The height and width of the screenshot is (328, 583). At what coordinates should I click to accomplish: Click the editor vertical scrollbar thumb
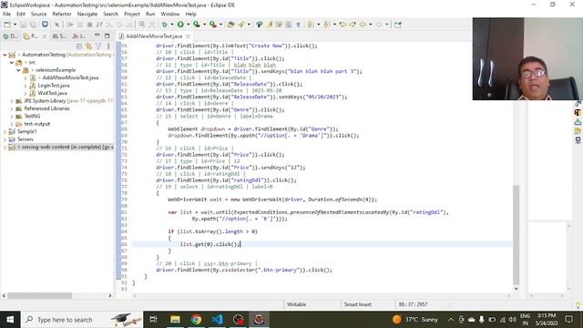click(517, 235)
